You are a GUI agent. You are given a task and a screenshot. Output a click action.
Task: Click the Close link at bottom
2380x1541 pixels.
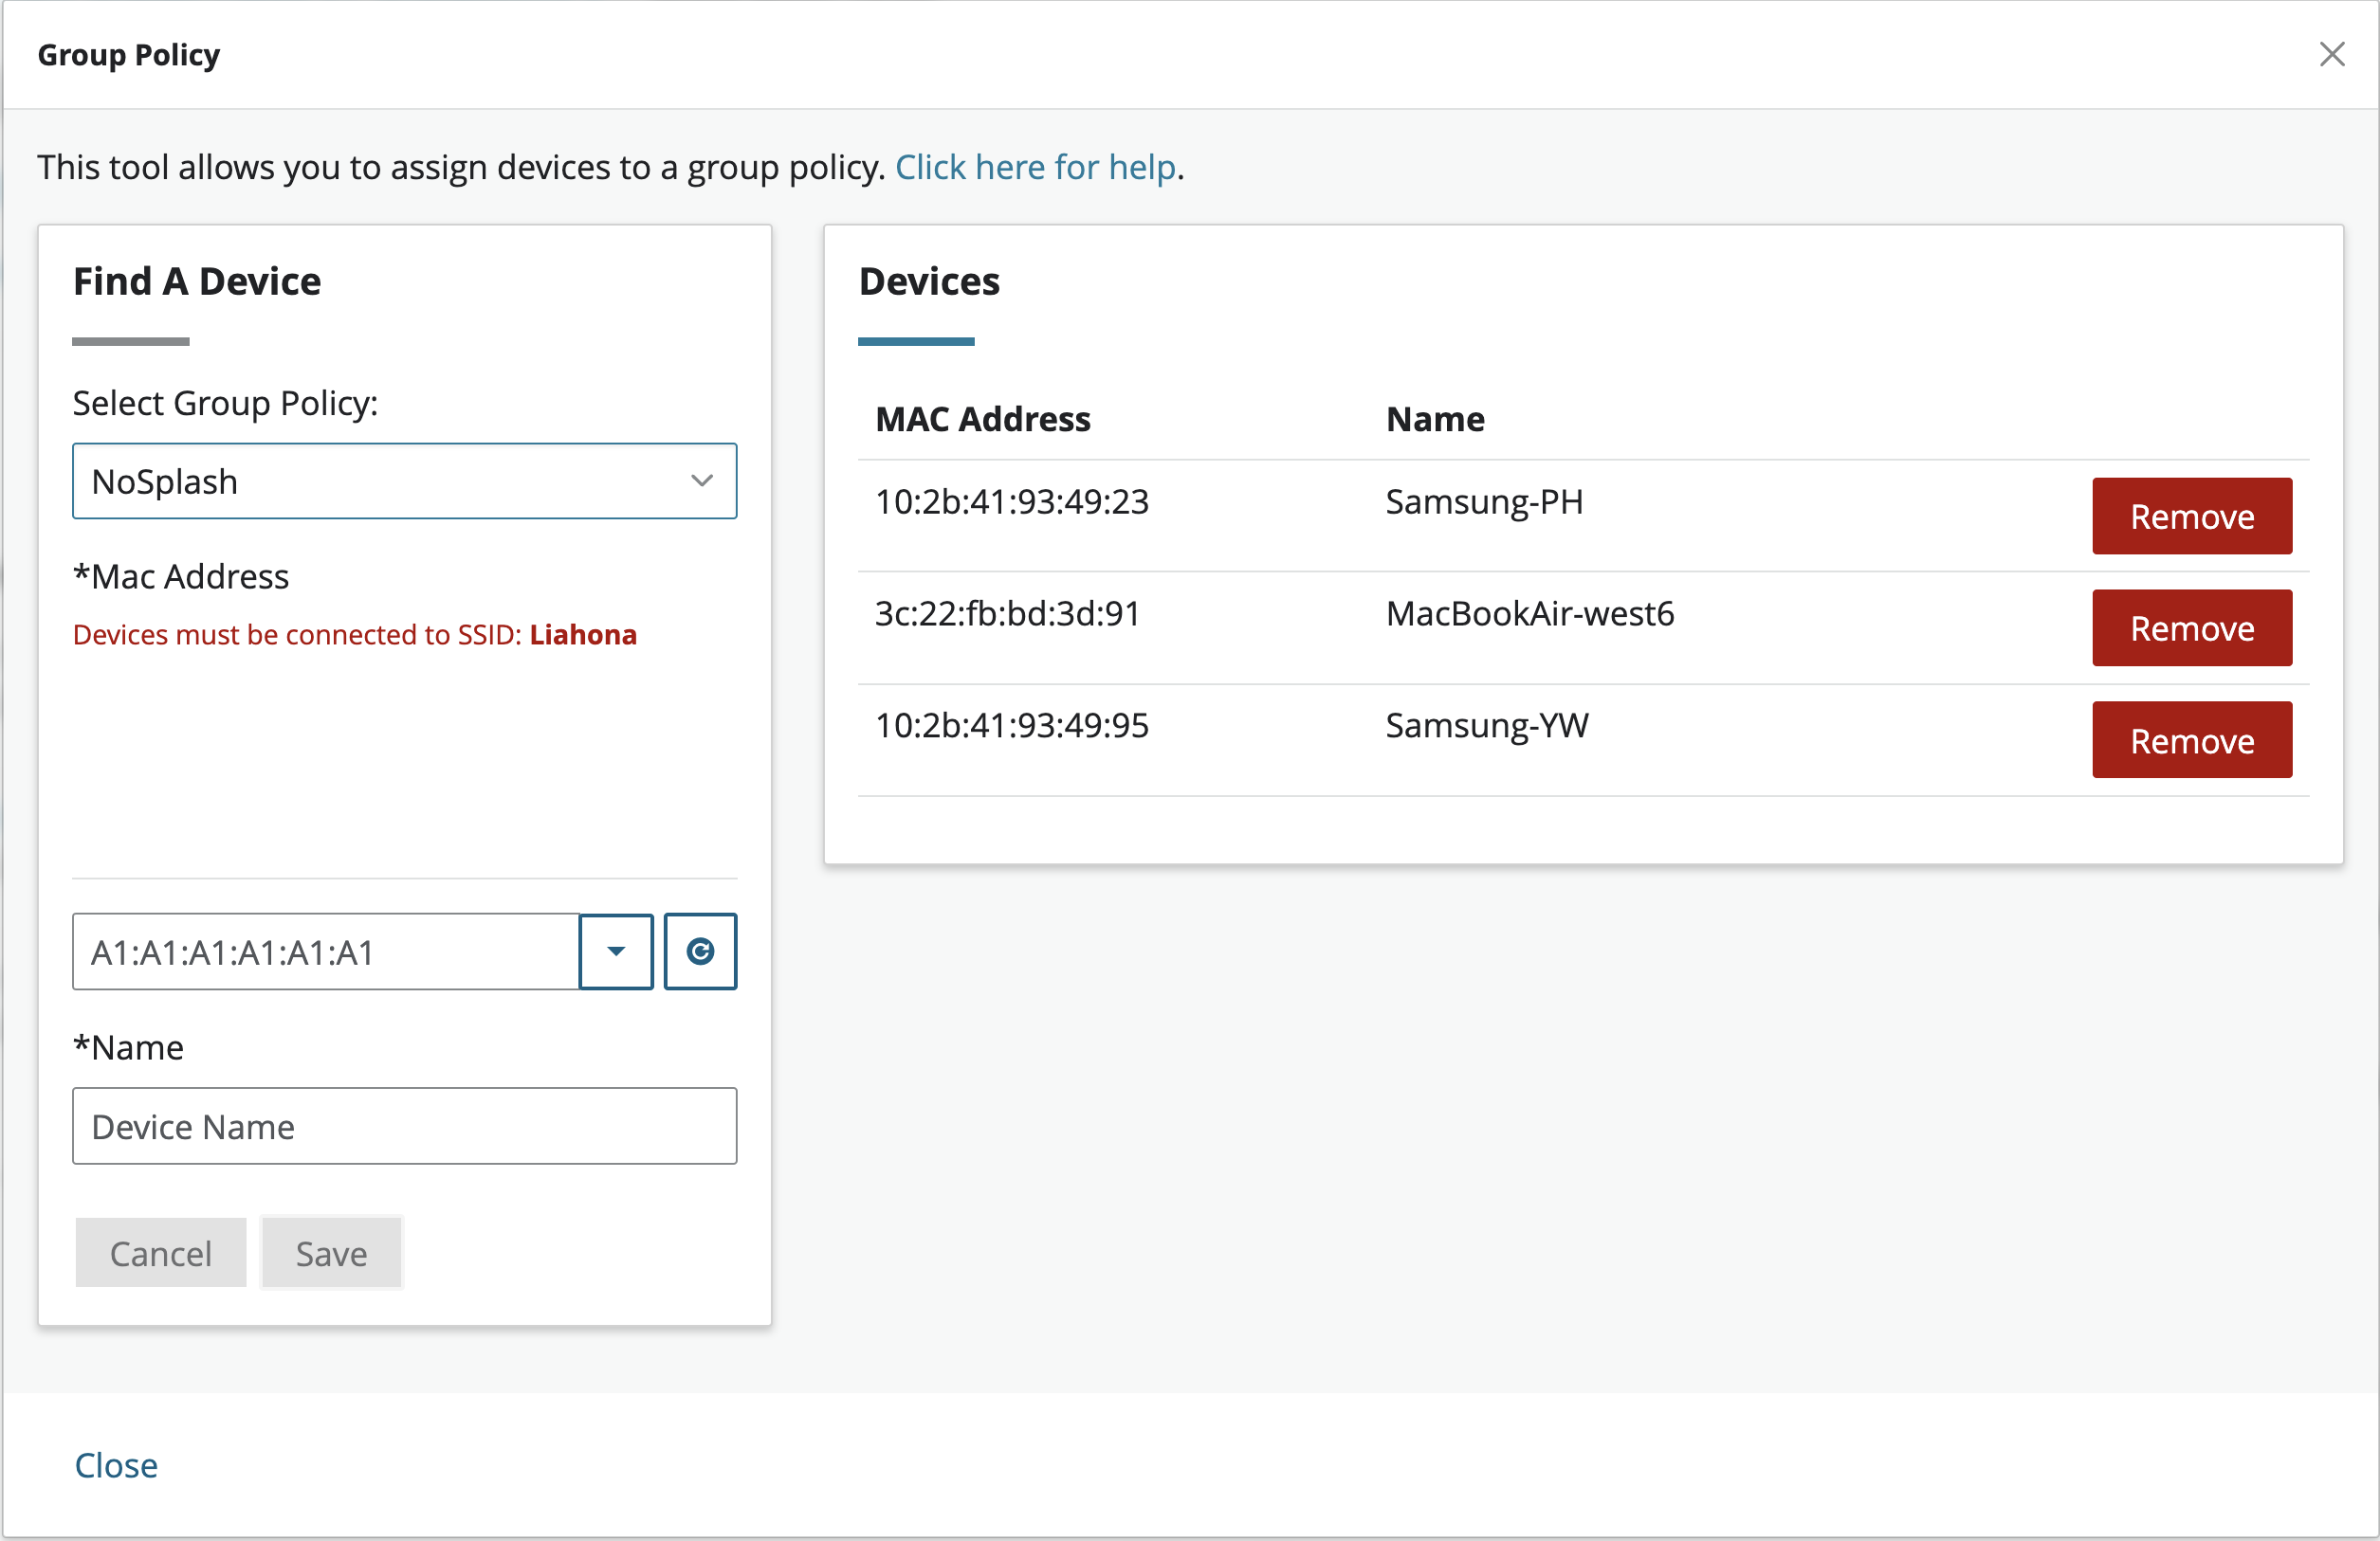click(116, 1465)
